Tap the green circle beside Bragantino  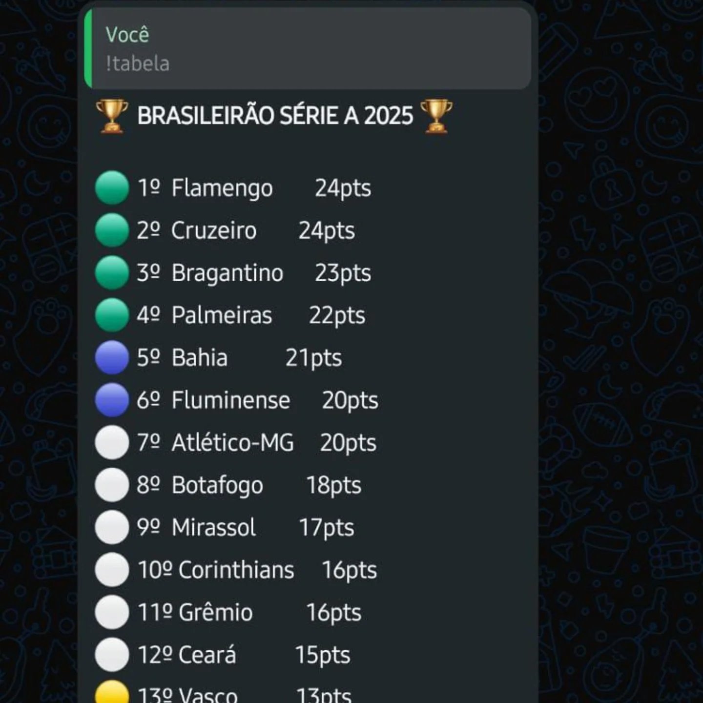(112, 272)
